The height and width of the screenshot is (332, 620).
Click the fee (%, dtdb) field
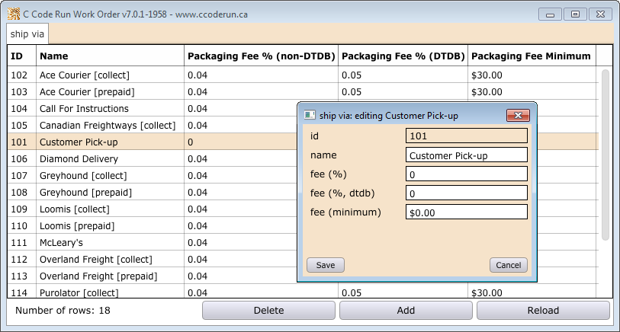[x=466, y=193]
